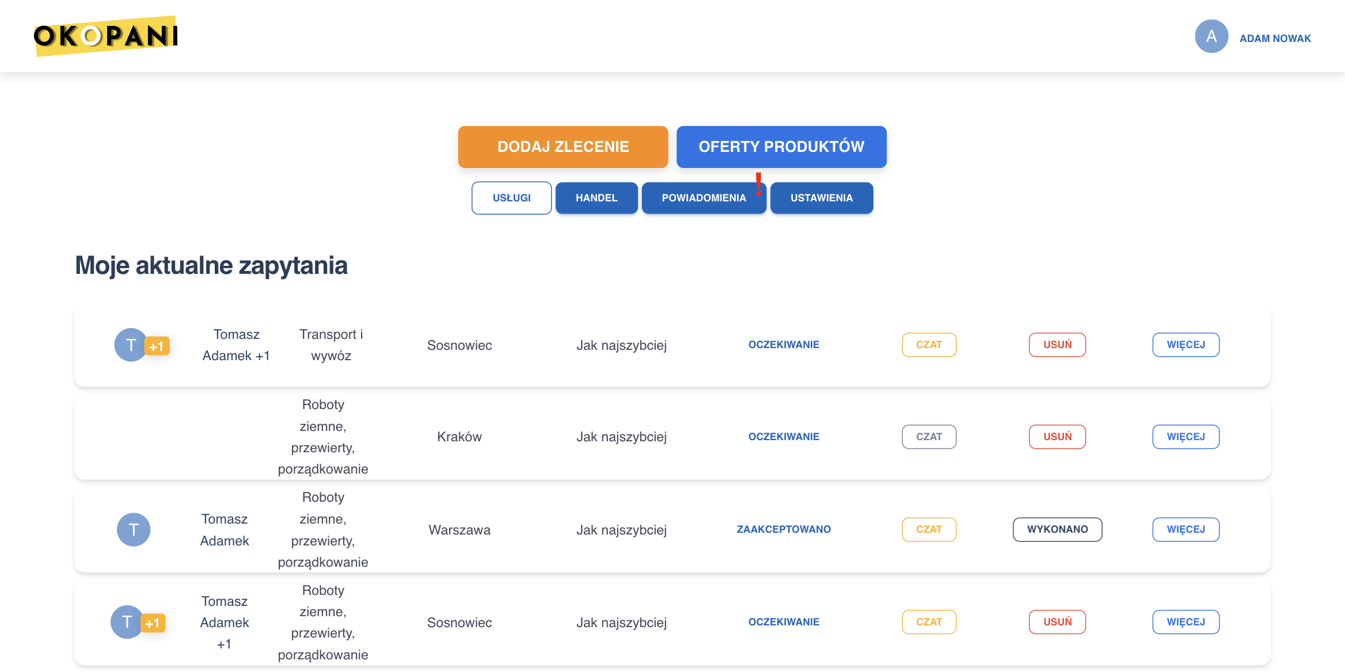Click 'Tomasz Adamek' in the Warszawa row
Screen dimensions: 1345x672
pos(225,530)
